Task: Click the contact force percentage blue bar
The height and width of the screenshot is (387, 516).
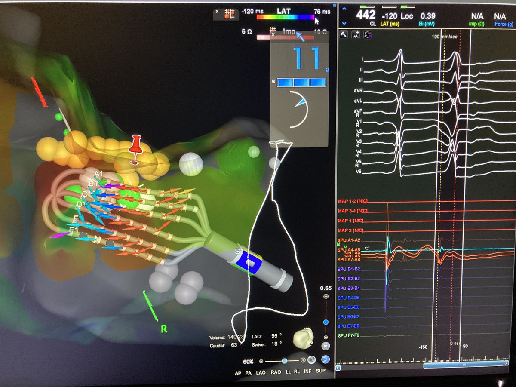Action: click(301, 82)
